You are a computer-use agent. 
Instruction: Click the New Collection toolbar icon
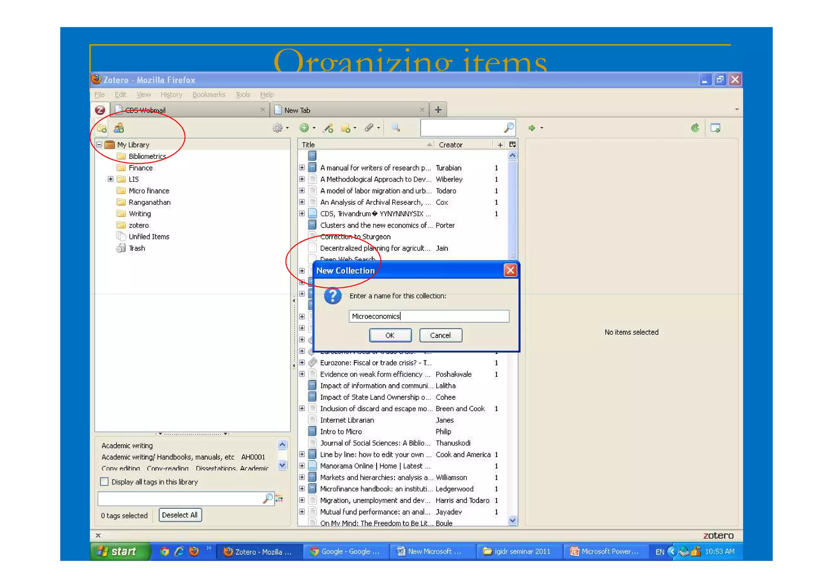(x=102, y=128)
